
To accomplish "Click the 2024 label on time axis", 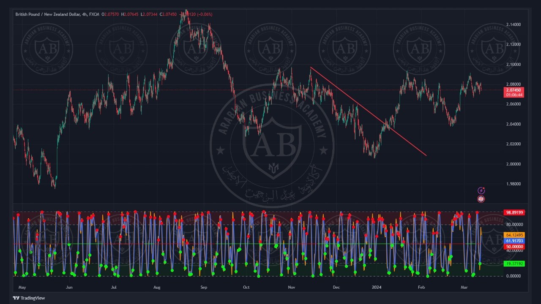I will tap(377, 288).
